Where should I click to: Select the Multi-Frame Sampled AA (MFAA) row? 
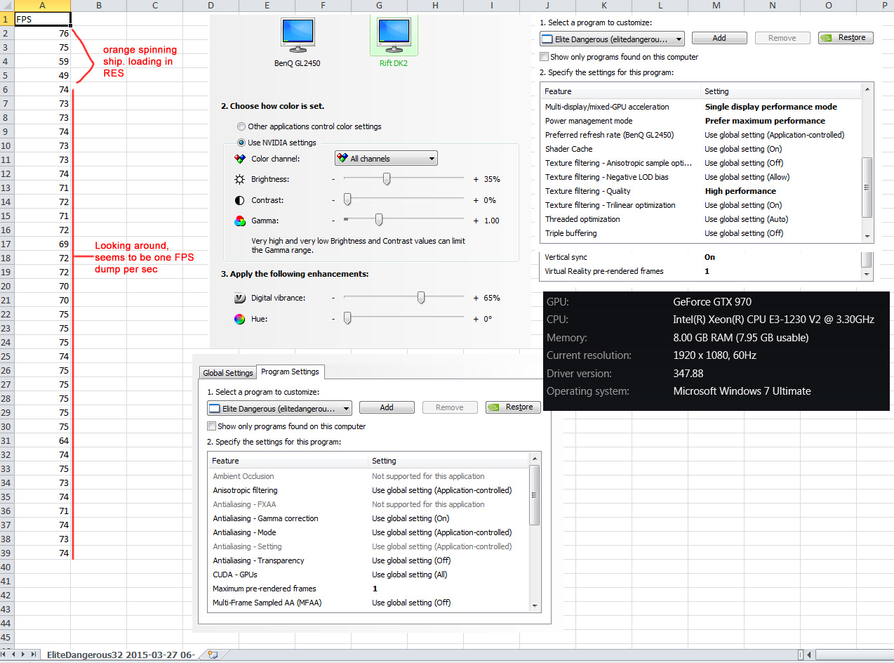(x=369, y=603)
